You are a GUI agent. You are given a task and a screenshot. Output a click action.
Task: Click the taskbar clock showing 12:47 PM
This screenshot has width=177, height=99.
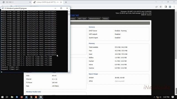[x=166, y=97]
